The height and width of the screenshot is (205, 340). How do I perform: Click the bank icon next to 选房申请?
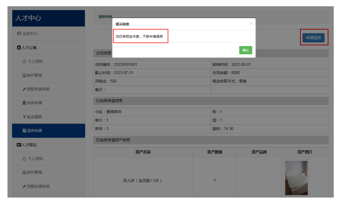(x=24, y=103)
